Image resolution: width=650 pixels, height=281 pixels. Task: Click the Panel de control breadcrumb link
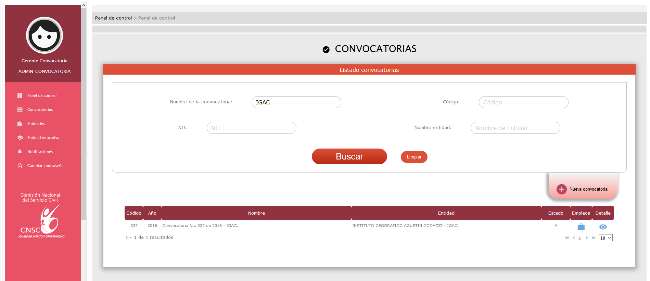point(113,18)
